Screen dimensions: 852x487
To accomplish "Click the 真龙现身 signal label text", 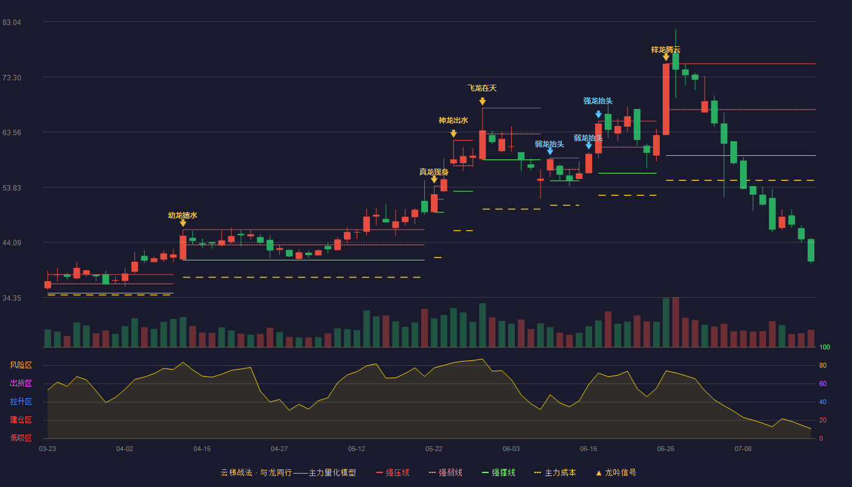I will (x=434, y=172).
